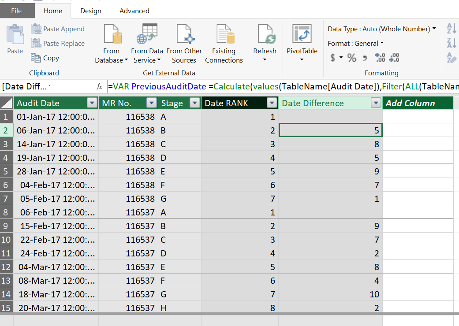Click the Add Column header
Screen dimensions: 459x326
(418, 103)
